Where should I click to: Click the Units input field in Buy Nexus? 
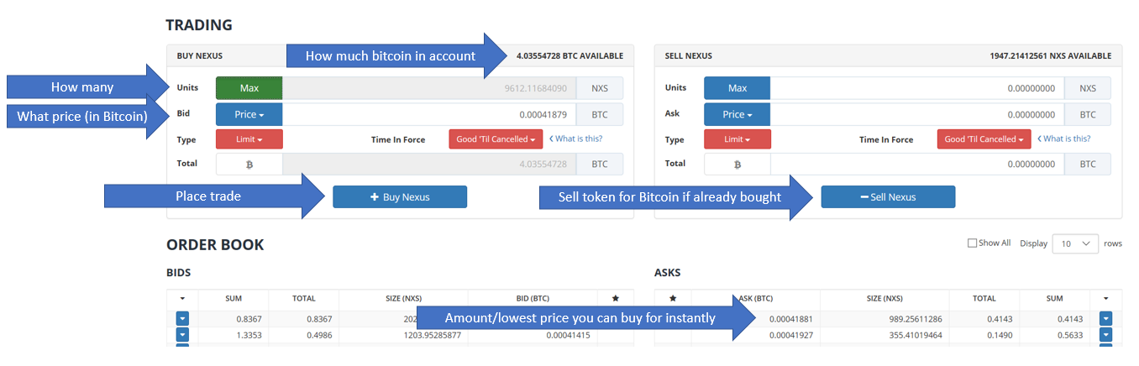tap(429, 88)
